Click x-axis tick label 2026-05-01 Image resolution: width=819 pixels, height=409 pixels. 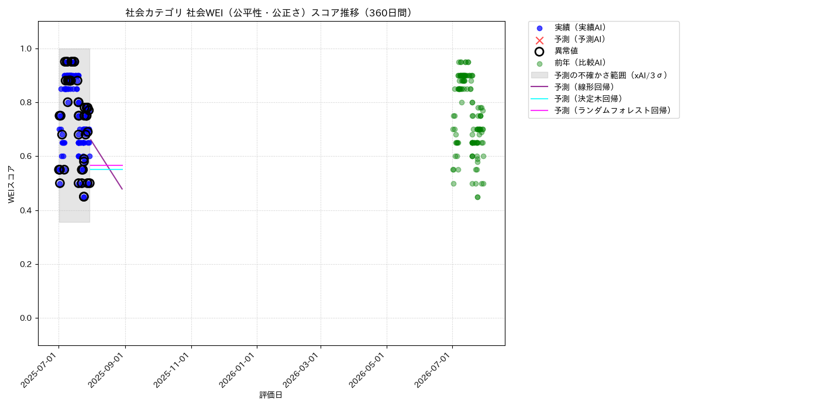(x=369, y=370)
